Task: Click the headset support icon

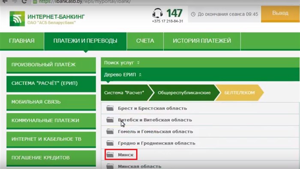Action: click(158, 13)
